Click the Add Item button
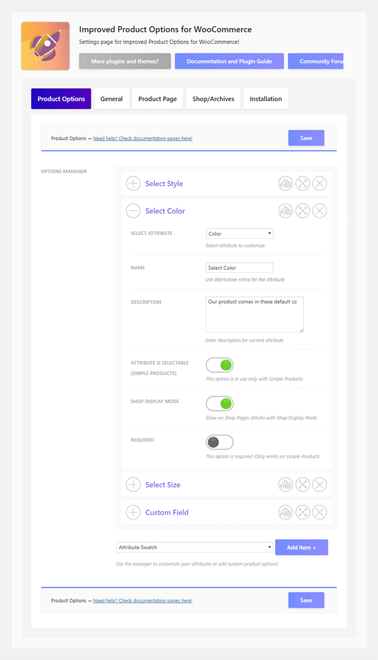This screenshot has height=660, width=378. tap(301, 547)
